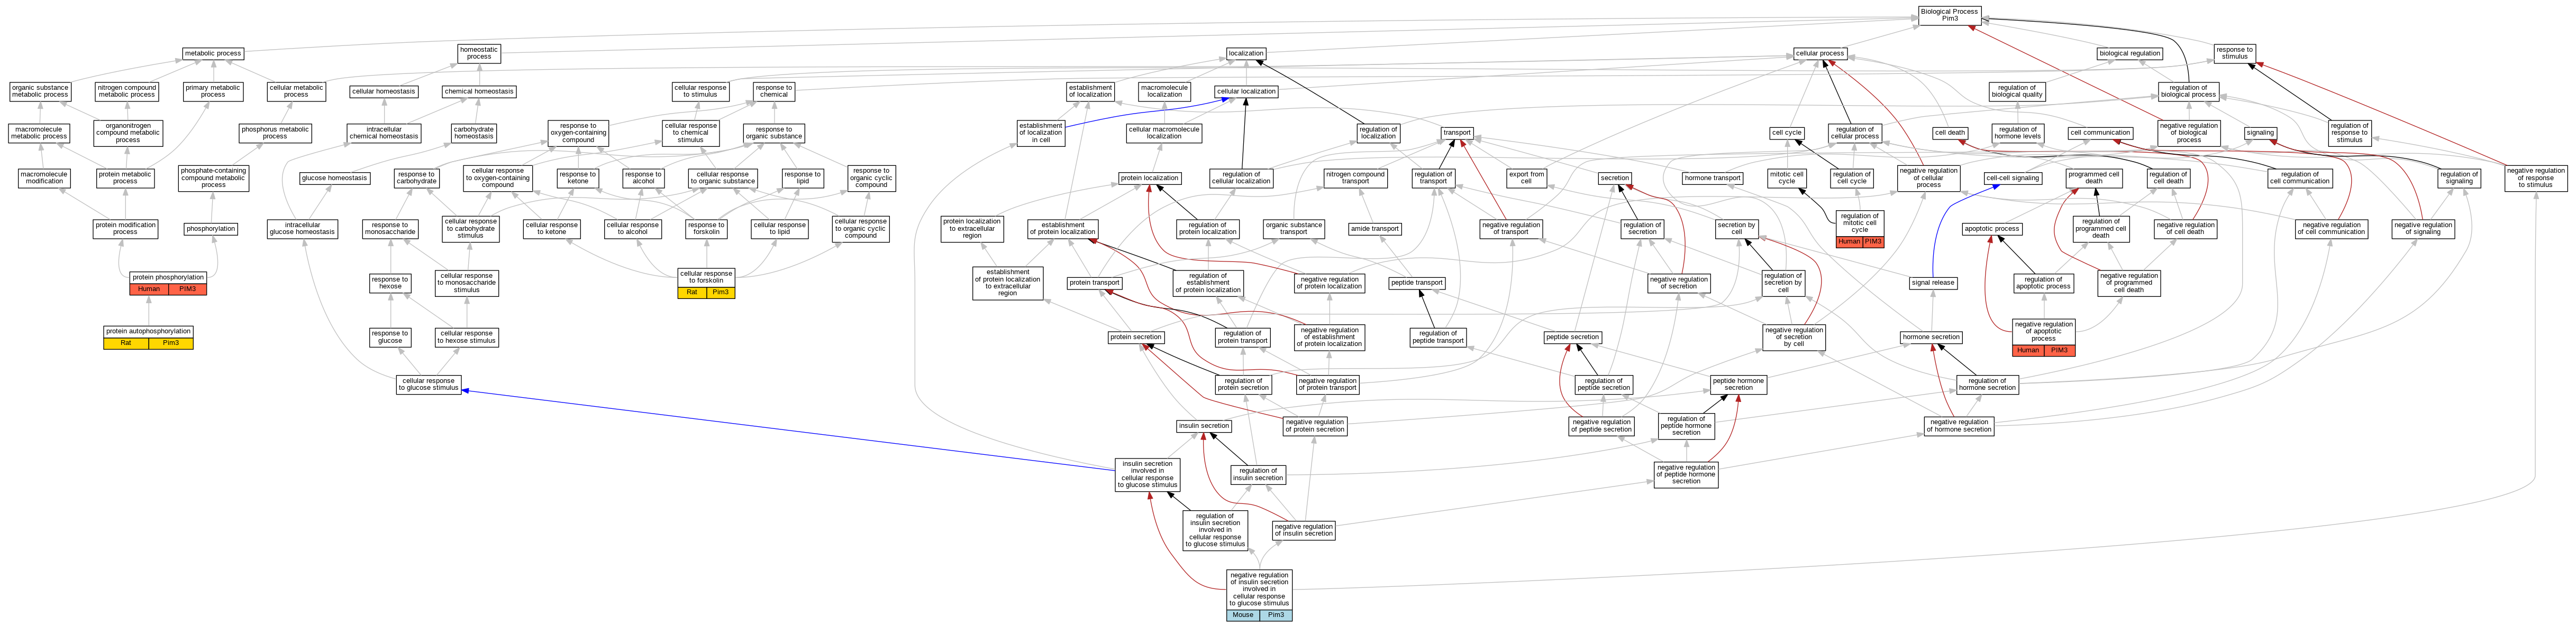Select the glucose homeostasis node
This screenshot has width=2576, height=627.
(x=334, y=177)
